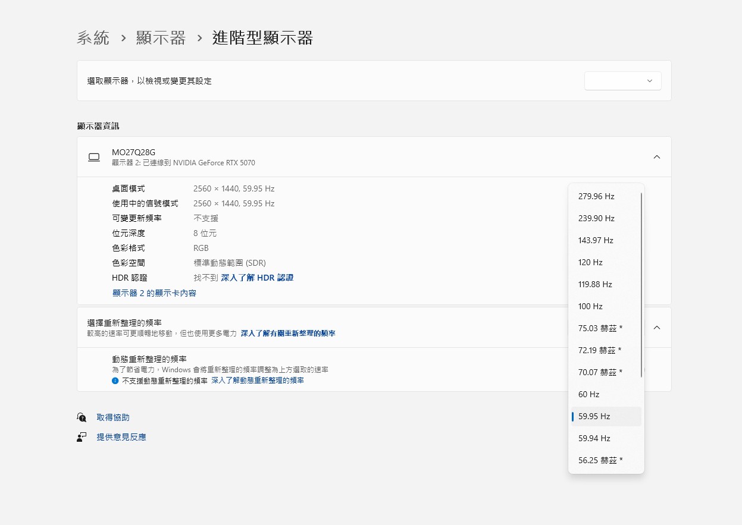The height and width of the screenshot is (525, 742).
Task: Click the monitor icon beside MO27Q28G
Action: coord(94,157)
